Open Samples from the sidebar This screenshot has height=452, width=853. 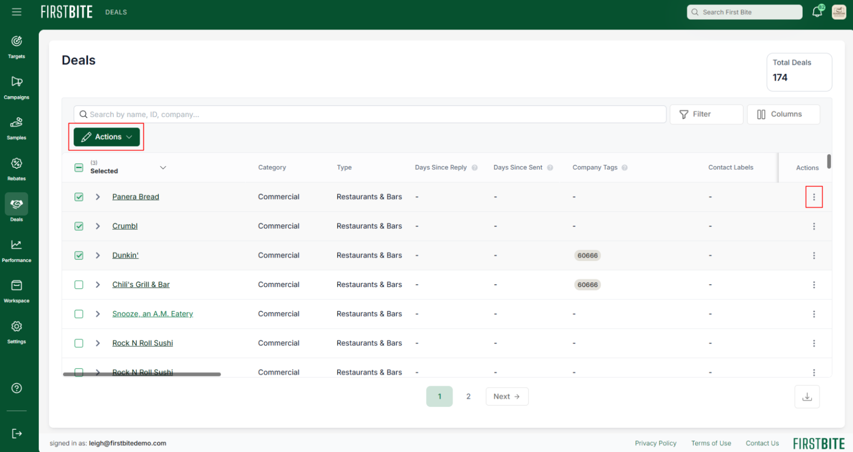coord(17,128)
